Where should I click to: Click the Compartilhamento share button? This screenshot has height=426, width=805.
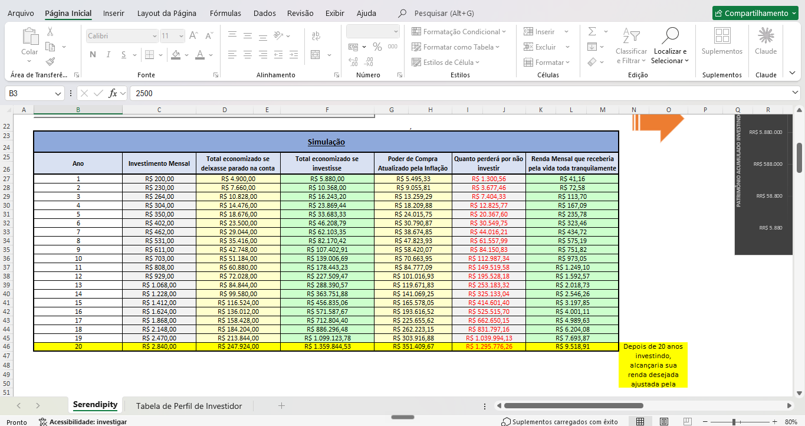[755, 13]
